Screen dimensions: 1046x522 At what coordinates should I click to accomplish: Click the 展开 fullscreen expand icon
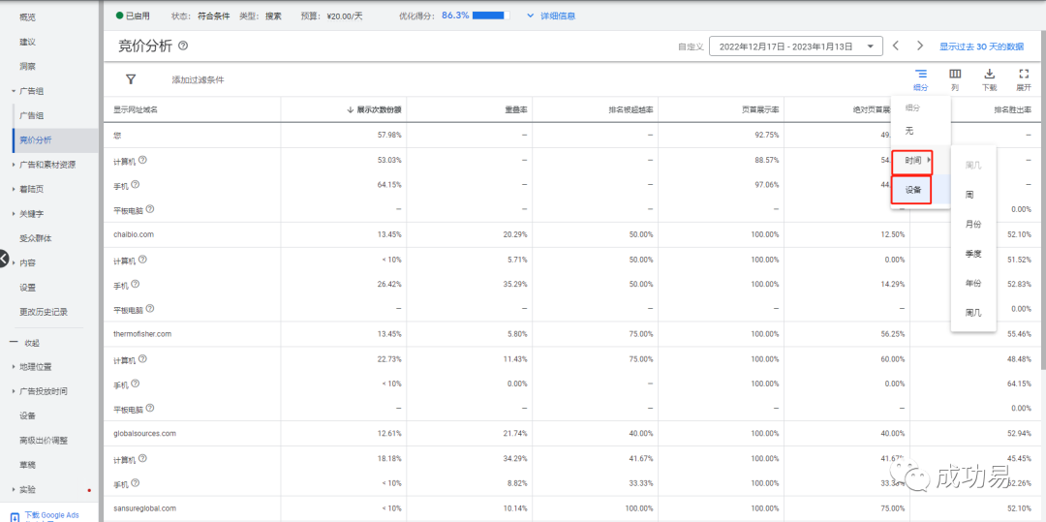(x=1024, y=74)
